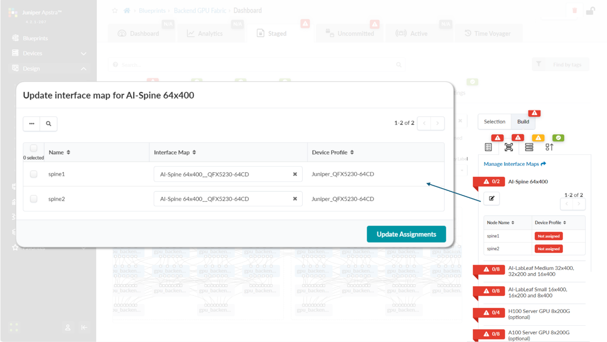Open spine2 interface map dropdown
The height and width of the screenshot is (342, 607).
pyautogui.click(x=228, y=199)
